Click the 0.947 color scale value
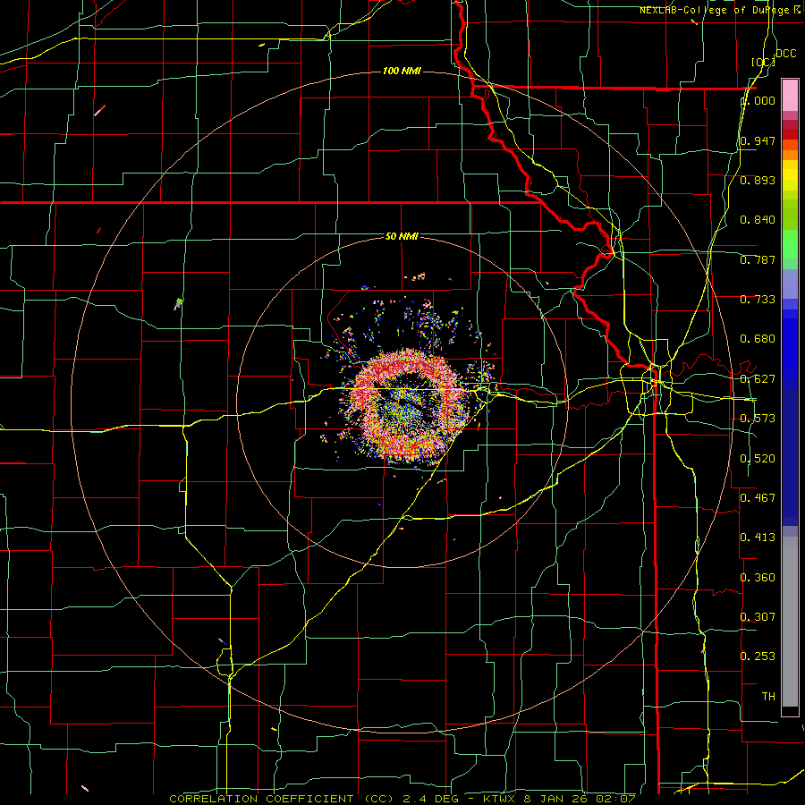Screen dimensions: 805x805 click(x=758, y=140)
